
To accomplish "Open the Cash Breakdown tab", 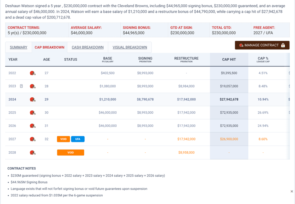I will tap(88, 47).
